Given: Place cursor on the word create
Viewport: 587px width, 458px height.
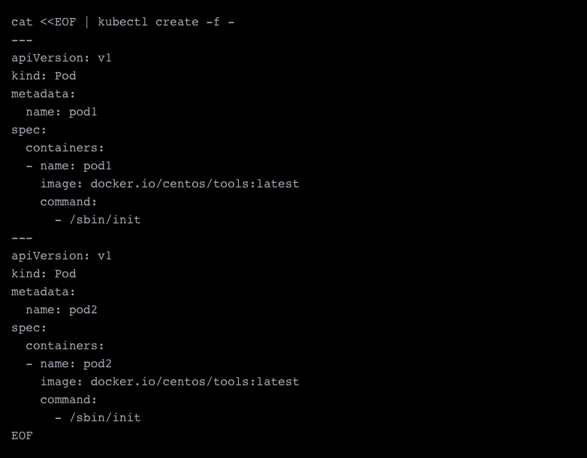Looking at the screenshot, I should [x=176, y=22].
